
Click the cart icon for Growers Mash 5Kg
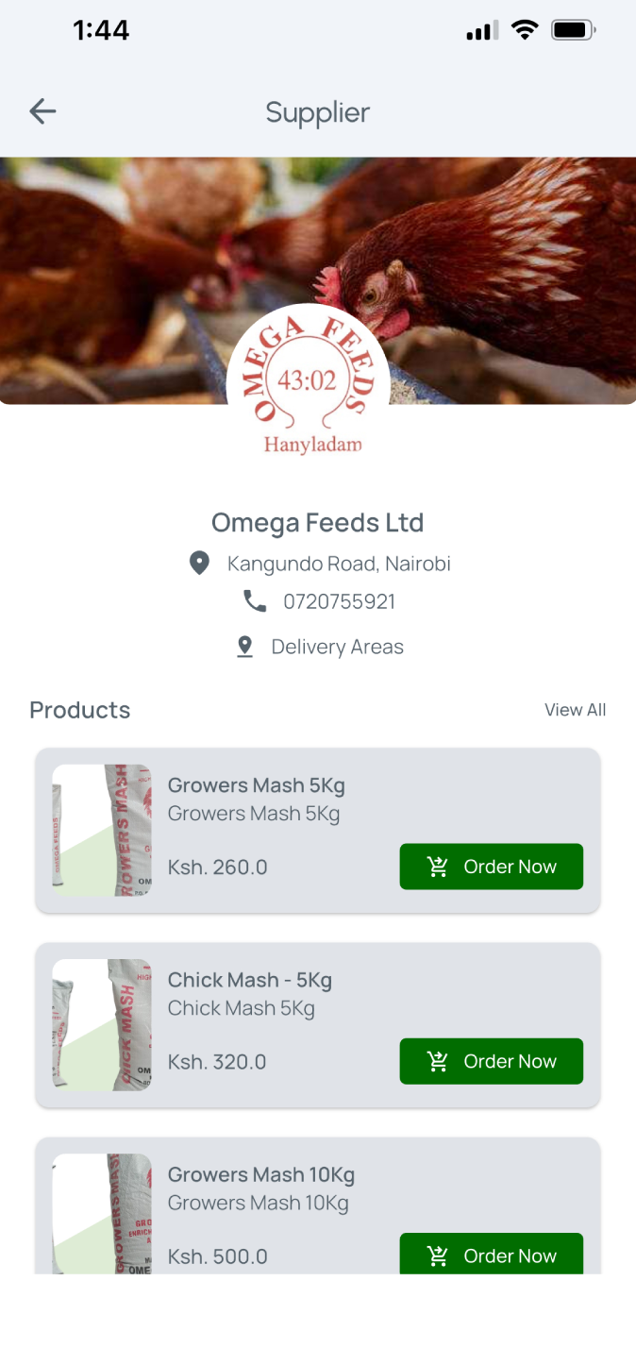(x=438, y=867)
